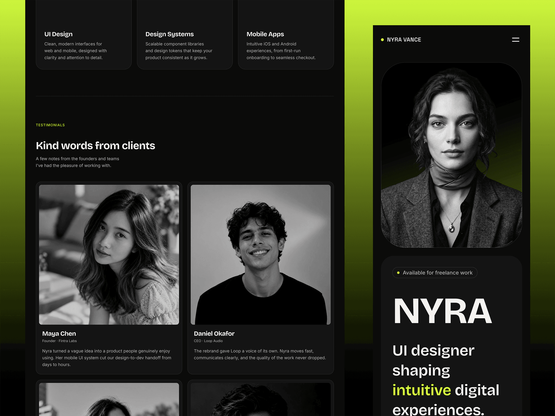Click Daniel Okafor's testimonial quote text
The width and height of the screenshot is (555, 416).
coord(260,354)
